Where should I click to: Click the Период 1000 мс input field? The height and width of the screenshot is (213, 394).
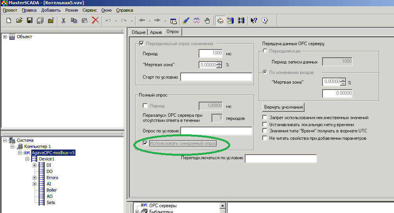click(211, 54)
